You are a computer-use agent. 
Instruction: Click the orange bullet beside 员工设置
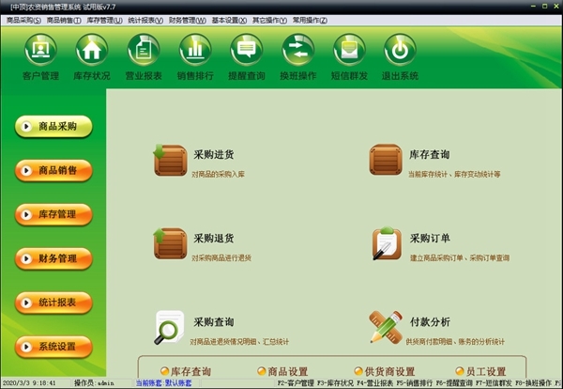point(460,371)
